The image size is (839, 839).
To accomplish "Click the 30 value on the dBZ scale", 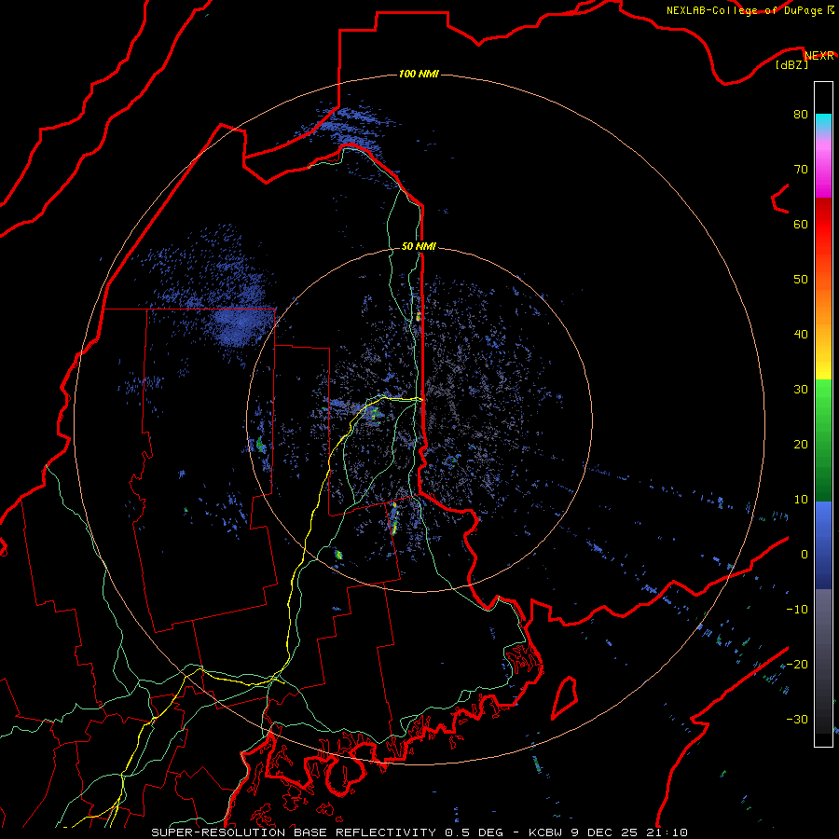I will coord(801,390).
